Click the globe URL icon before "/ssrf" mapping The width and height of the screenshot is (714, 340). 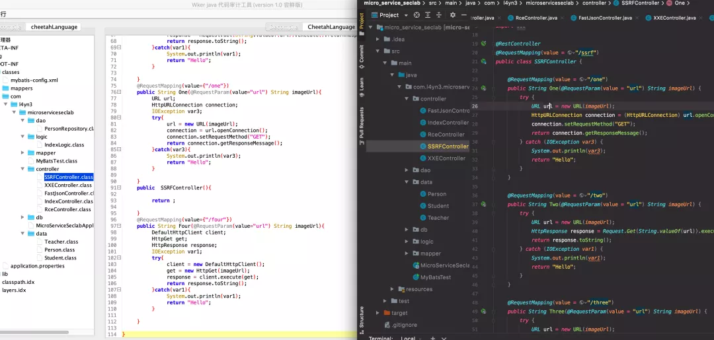(571, 53)
